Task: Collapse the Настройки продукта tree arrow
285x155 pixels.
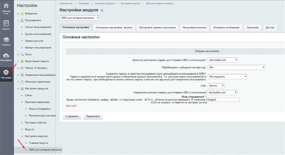Action: [x=18, y=89]
